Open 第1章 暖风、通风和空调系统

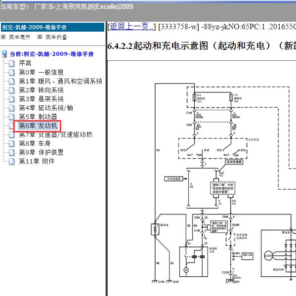tap(60, 81)
